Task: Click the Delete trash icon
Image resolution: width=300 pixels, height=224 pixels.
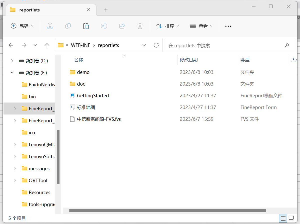Action: pyautogui.click(x=140, y=26)
